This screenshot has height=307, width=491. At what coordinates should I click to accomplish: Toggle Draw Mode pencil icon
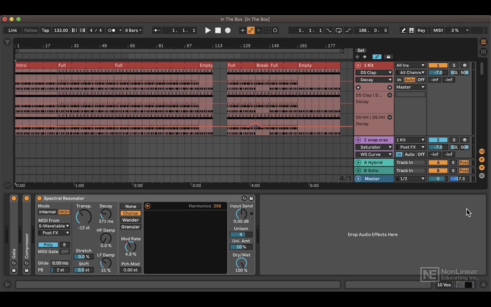point(404,30)
